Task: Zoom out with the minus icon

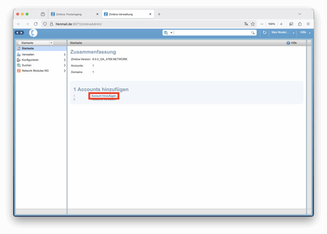Action: click(x=262, y=24)
